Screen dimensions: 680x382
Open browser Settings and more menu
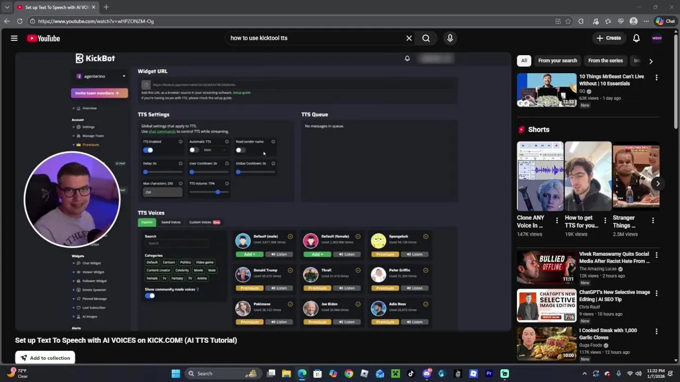coord(646,21)
